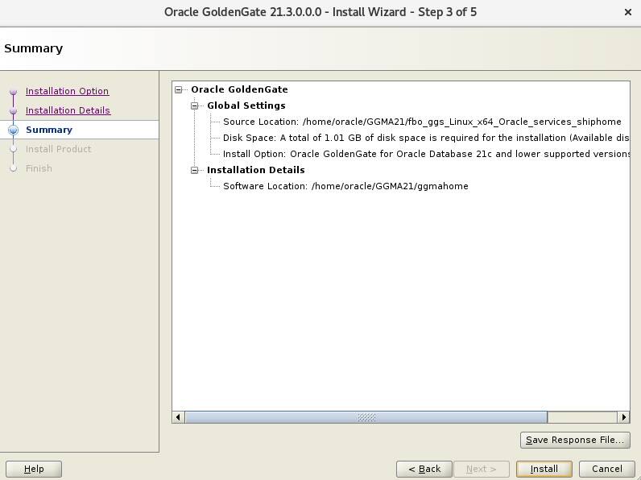The width and height of the screenshot is (641, 480).
Task: Click the Summary step bullet icon
Action: pyautogui.click(x=14, y=130)
